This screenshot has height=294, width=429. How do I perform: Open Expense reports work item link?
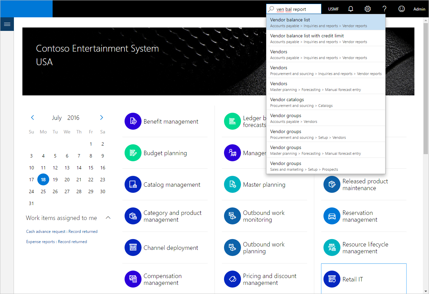56,242
